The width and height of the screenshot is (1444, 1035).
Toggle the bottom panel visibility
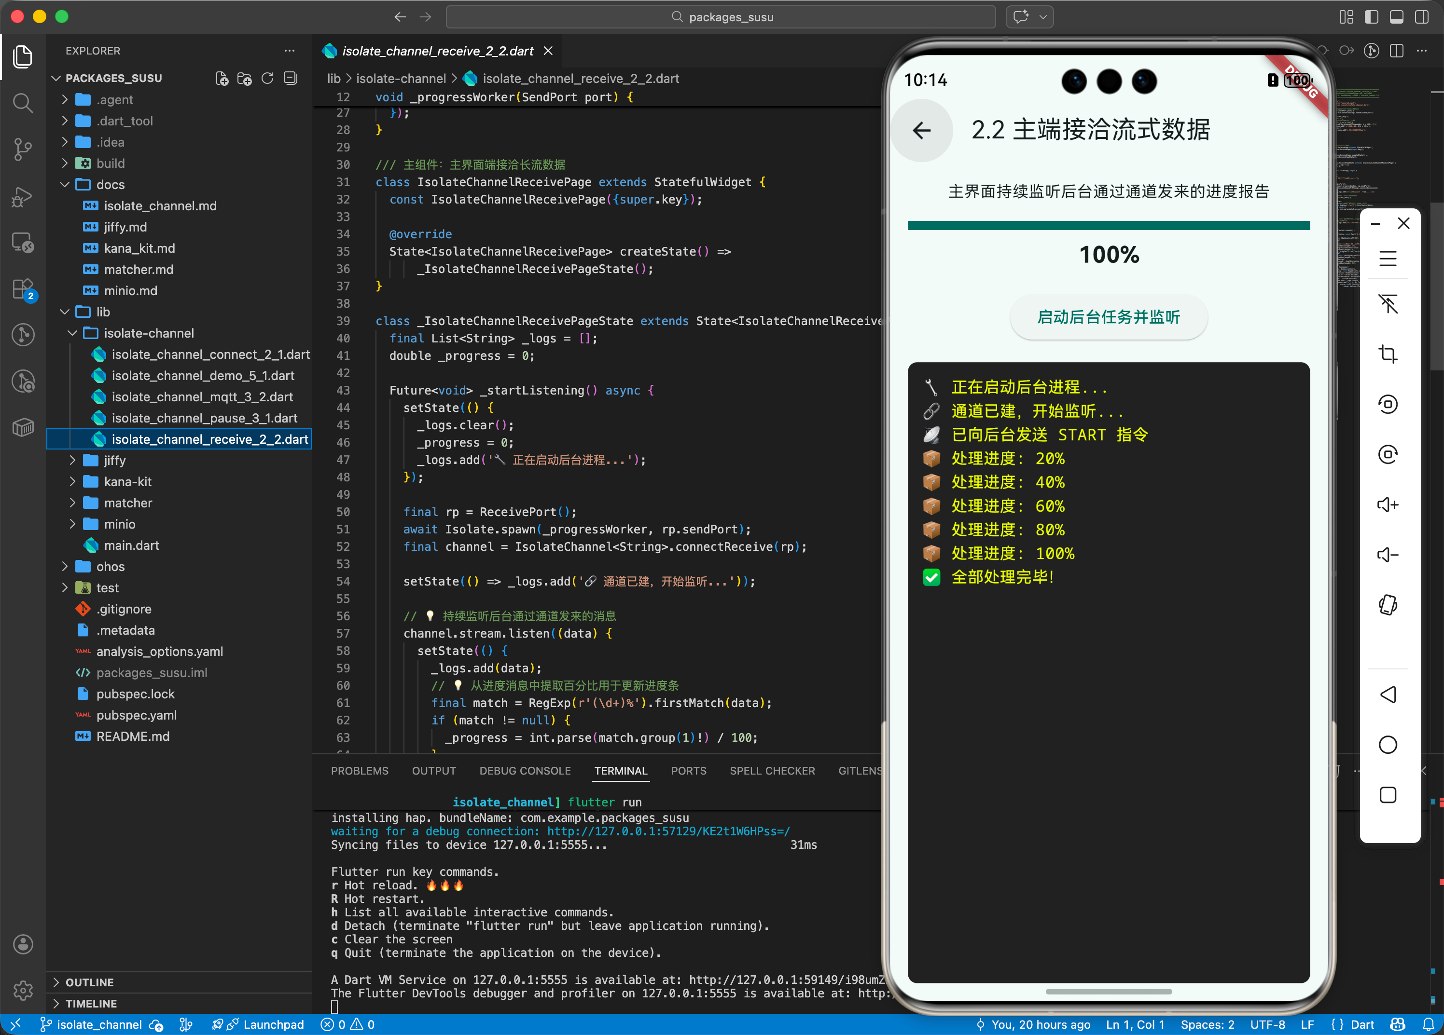[x=1396, y=17]
